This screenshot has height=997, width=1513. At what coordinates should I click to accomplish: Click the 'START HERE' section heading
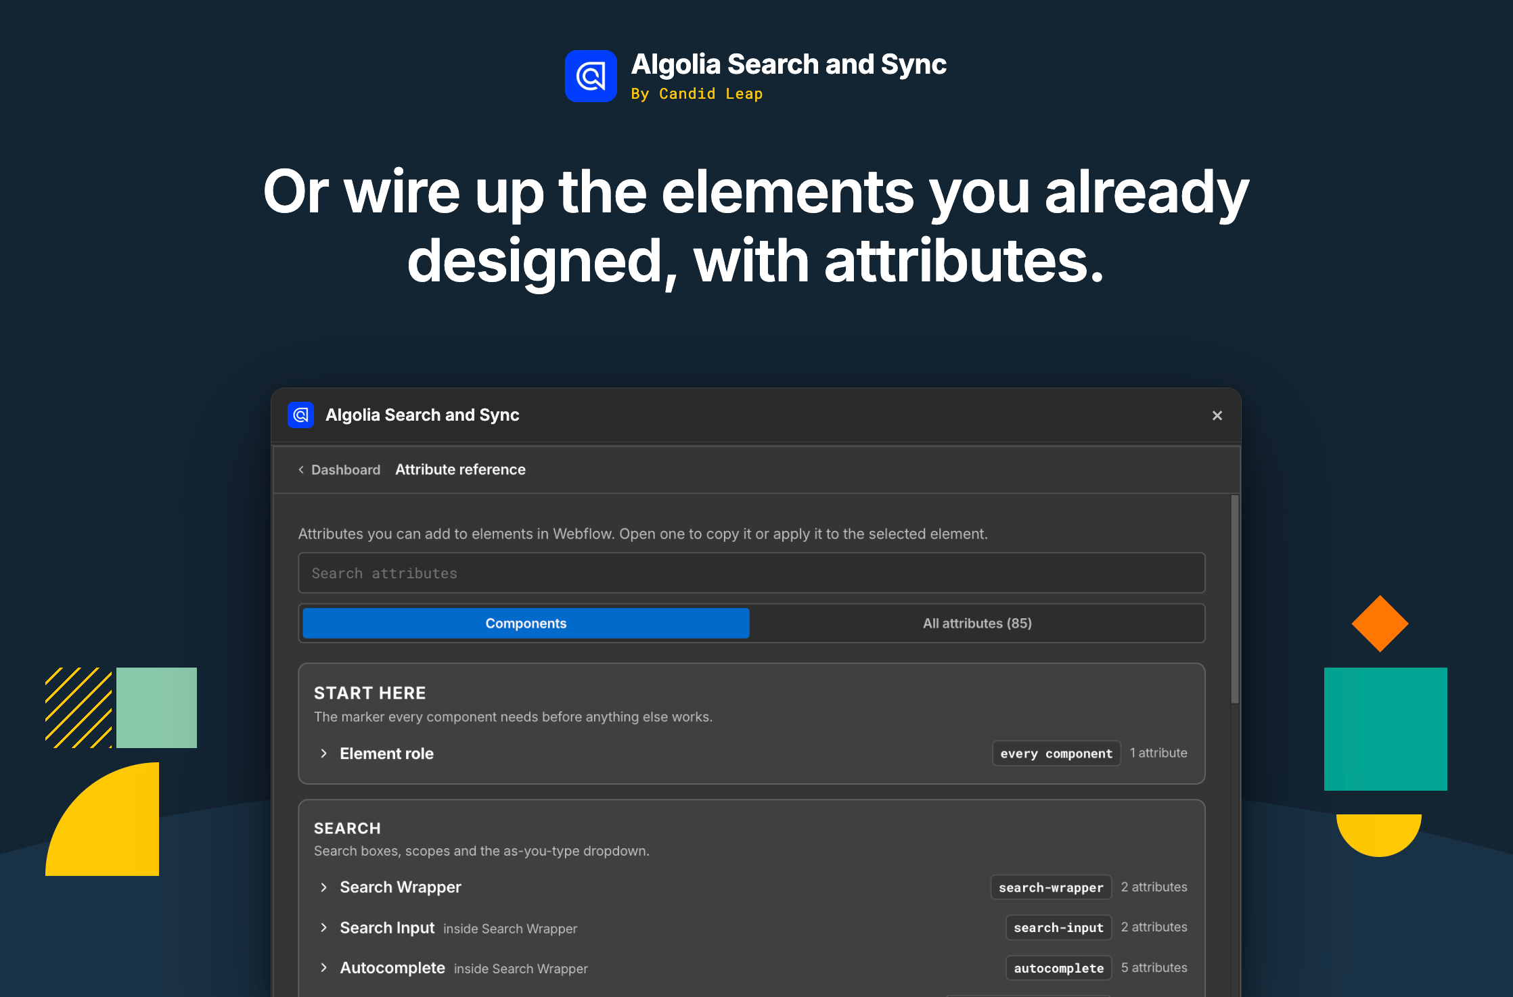[369, 693]
